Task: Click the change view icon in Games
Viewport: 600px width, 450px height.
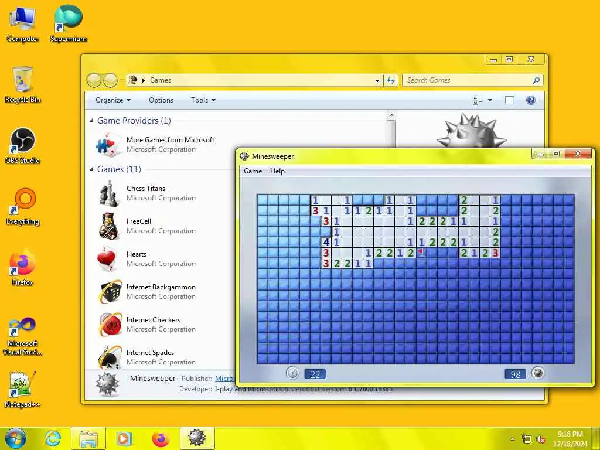Action: (478, 100)
